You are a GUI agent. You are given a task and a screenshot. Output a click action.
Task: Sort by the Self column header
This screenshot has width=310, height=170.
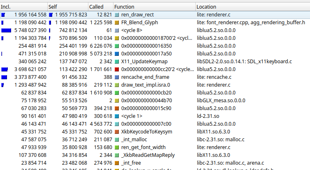[x=68, y=7]
